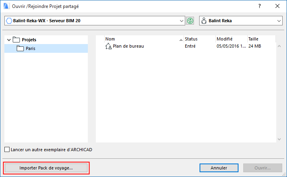Open the BIM server selection dropdown

[182, 21]
